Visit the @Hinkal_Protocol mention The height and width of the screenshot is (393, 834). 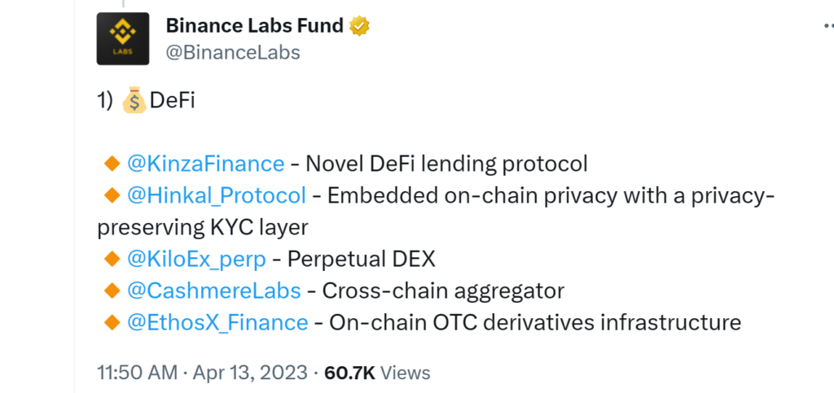click(217, 196)
